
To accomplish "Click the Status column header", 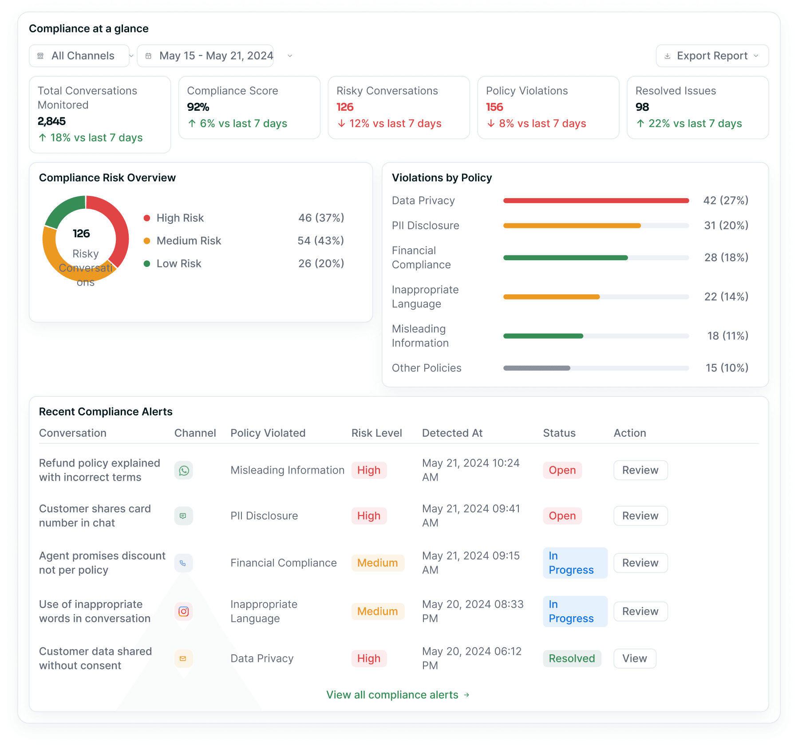I will [559, 433].
